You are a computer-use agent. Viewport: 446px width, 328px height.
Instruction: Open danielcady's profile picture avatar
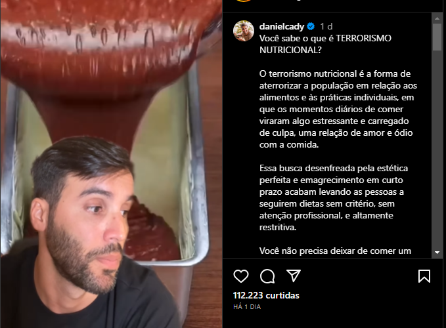(244, 31)
